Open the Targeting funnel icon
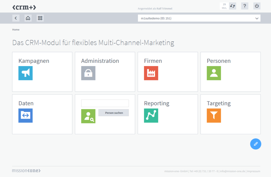The height and width of the screenshot is (177, 271). click(x=214, y=115)
